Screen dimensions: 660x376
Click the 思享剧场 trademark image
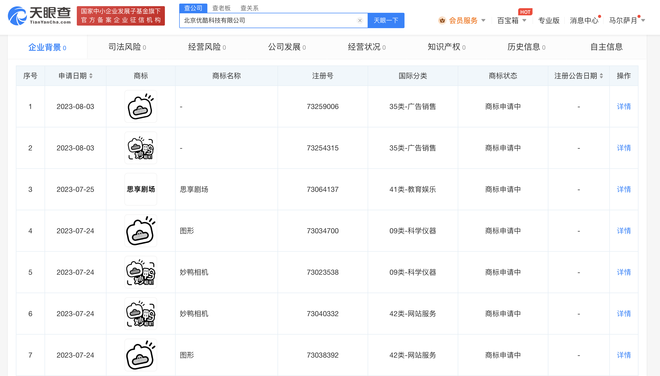click(x=141, y=189)
